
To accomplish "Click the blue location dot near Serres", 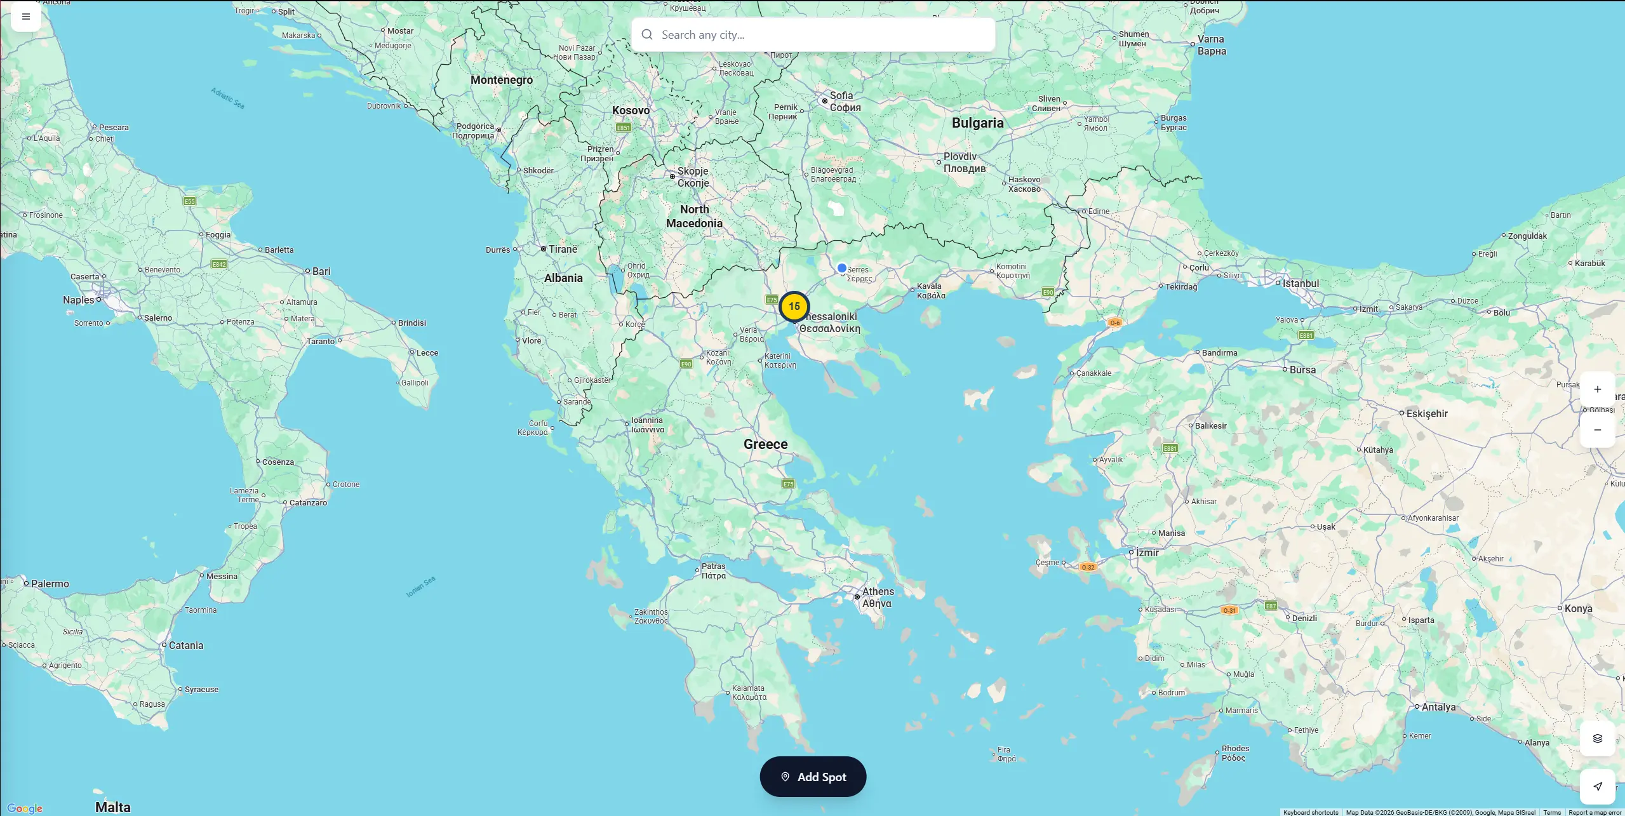I will tap(841, 268).
